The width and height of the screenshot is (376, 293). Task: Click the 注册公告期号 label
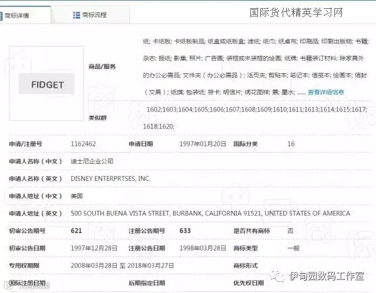147,231
